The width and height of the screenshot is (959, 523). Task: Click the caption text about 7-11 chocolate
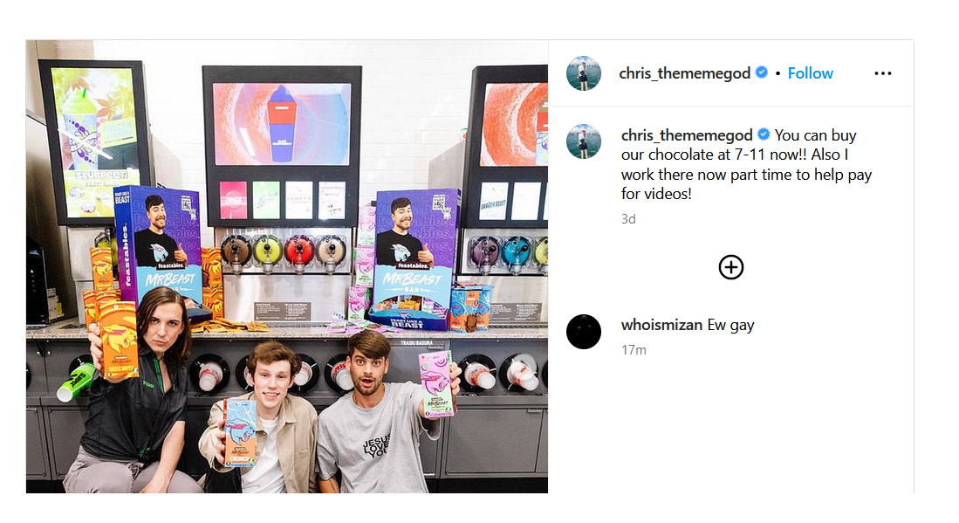746,164
